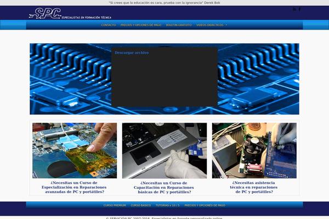Open the desktop PC repair photo thumbnail

point(254,151)
